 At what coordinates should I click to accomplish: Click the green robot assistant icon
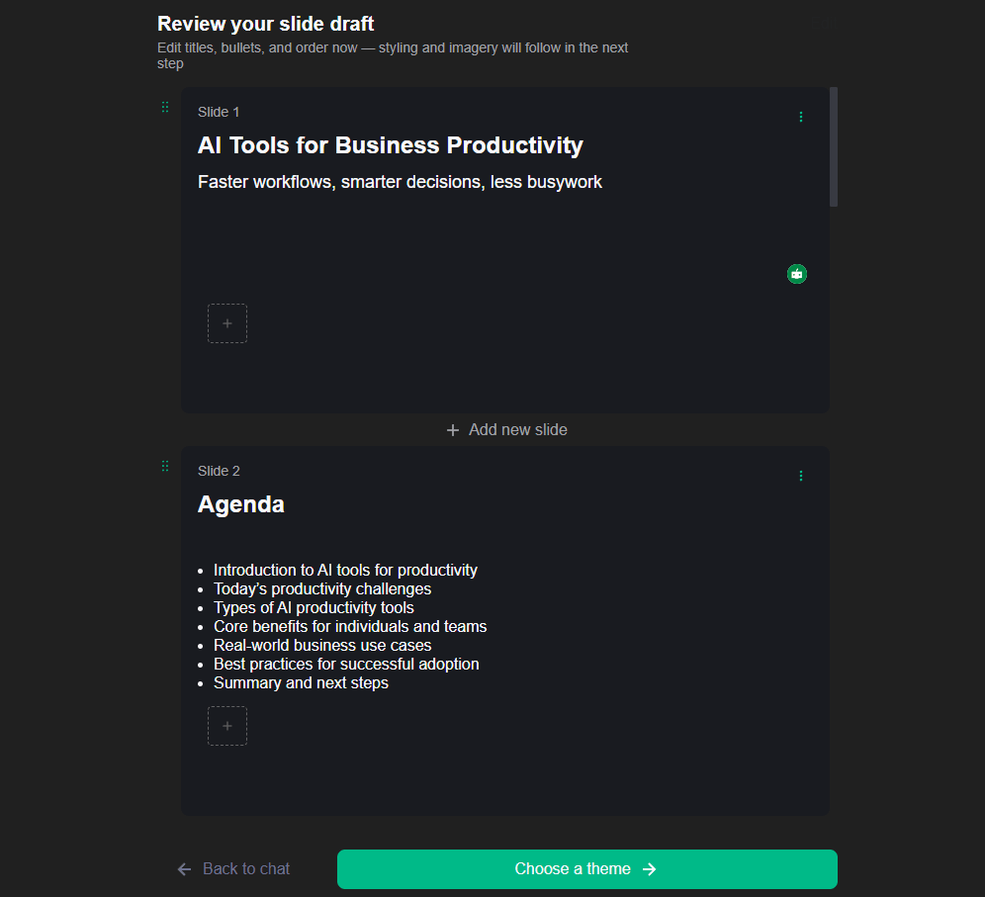(797, 274)
